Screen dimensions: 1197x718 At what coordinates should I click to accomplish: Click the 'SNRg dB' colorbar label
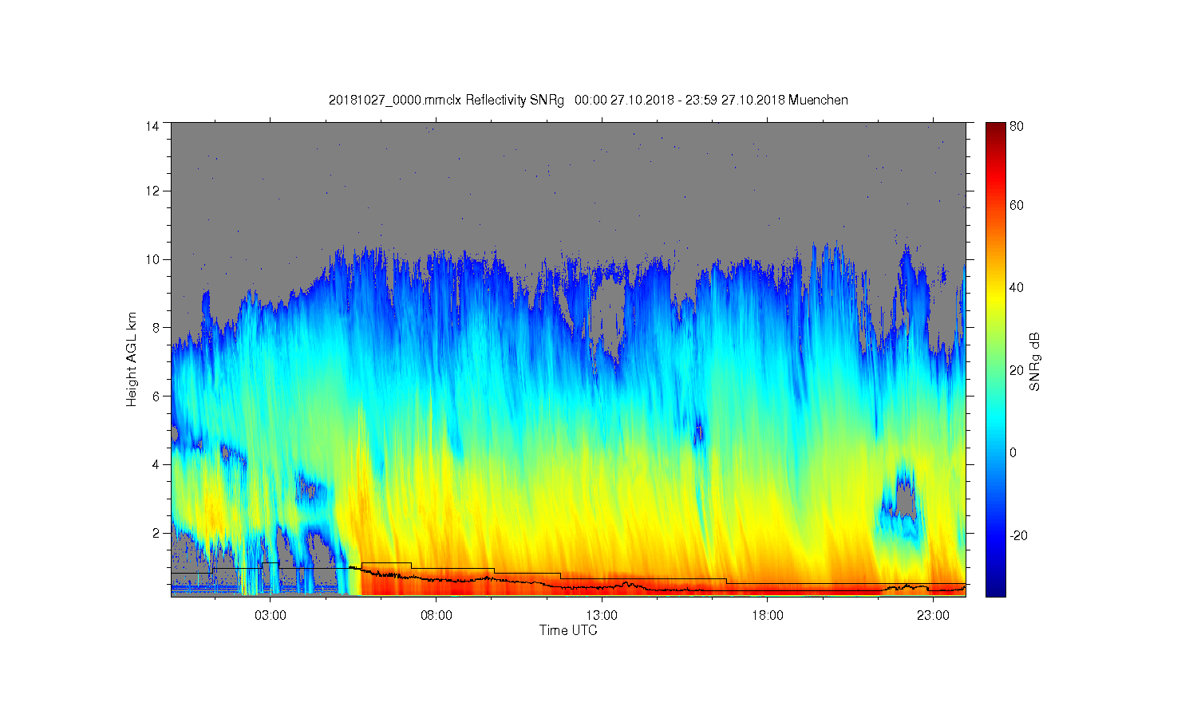(1035, 361)
